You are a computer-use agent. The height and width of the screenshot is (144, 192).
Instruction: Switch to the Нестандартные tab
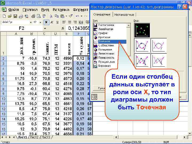(124, 15)
